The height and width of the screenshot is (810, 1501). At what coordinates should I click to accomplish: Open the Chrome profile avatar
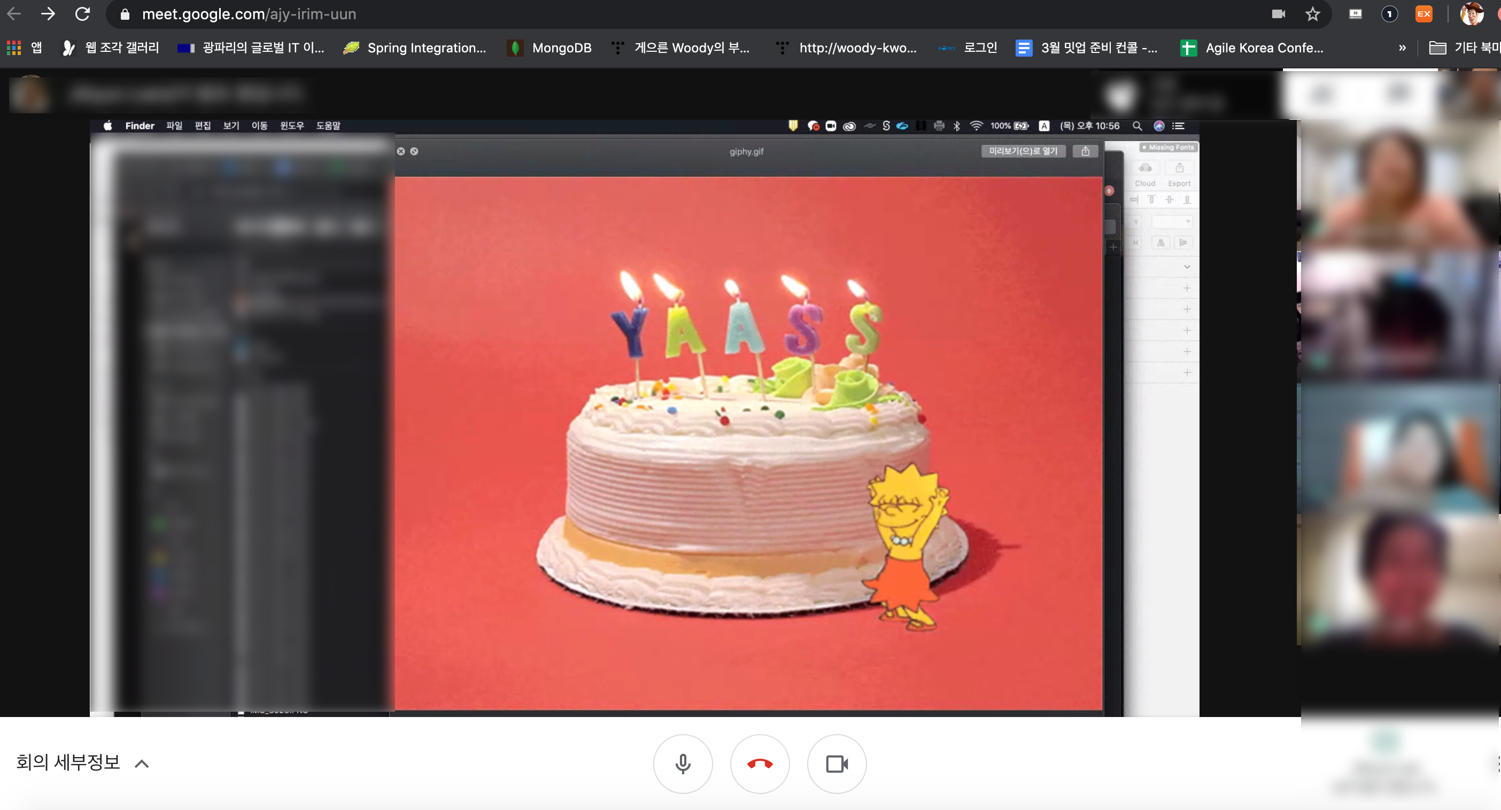[x=1471, y=14]
